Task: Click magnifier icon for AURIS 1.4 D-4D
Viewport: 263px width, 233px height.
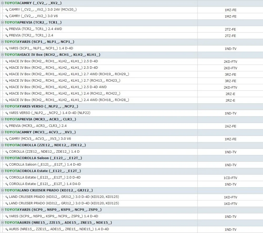Action: pos(7,229)
